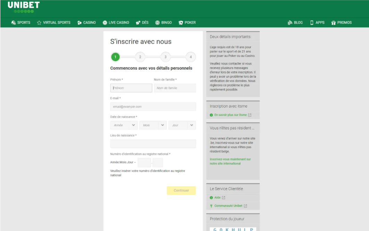Focus first national register number box
The image size is (369, 231).
pos(144,162)
